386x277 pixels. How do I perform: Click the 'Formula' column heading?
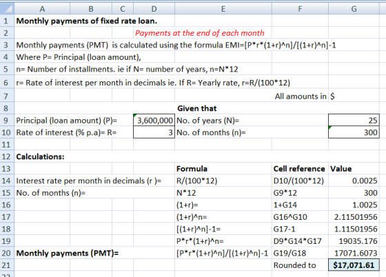point(192,169)
